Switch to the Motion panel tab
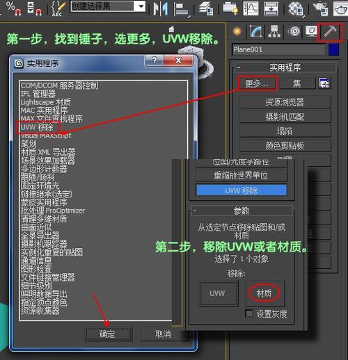 pyautogui.click(x=294, y=31)
